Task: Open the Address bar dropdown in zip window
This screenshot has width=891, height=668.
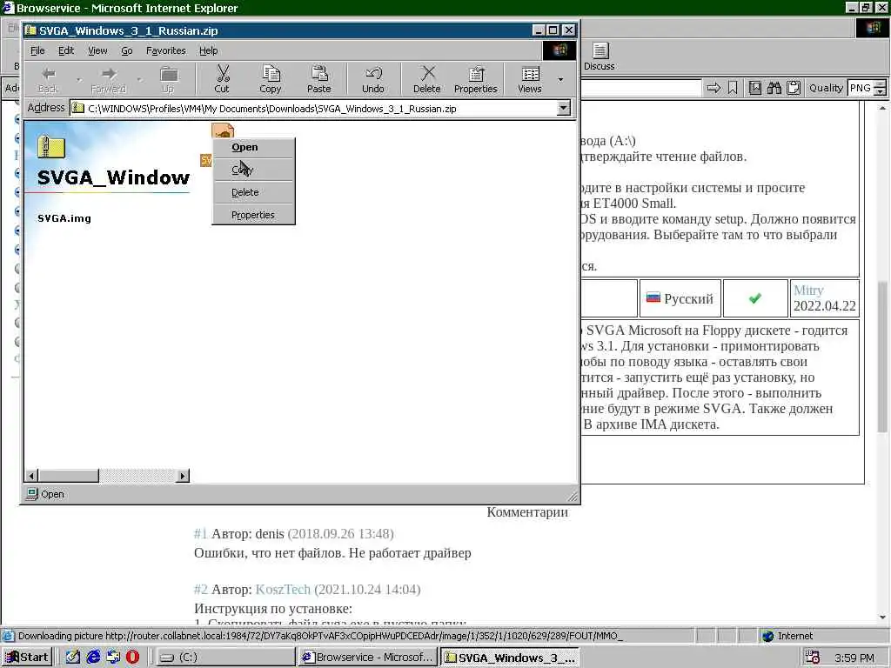Action: (563, 108)
